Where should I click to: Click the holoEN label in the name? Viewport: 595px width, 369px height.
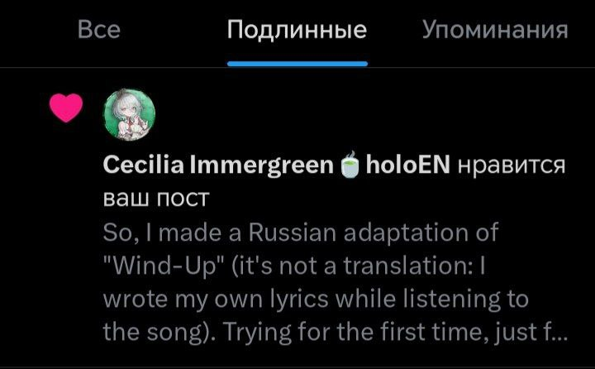click(407, 165)
